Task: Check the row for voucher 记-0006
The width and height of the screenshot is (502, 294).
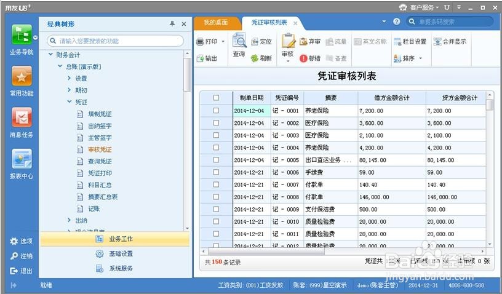Action: (216, 172)
